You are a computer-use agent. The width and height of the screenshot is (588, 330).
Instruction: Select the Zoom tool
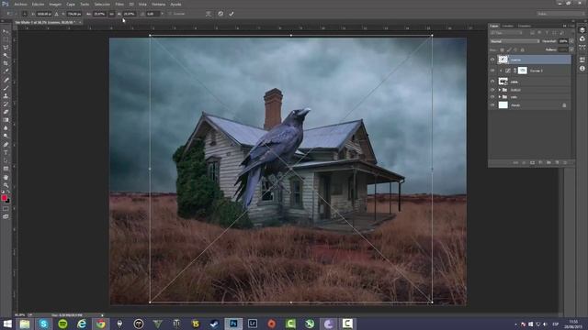[6, 185]
